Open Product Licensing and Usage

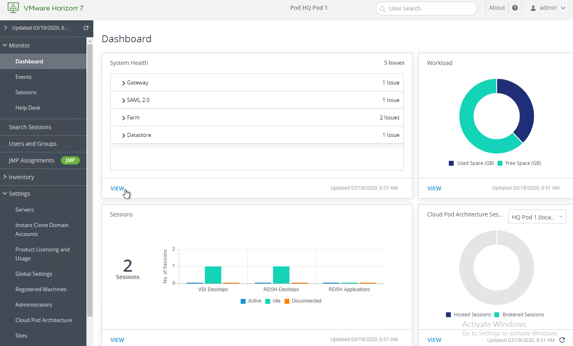tap(43, 254)
